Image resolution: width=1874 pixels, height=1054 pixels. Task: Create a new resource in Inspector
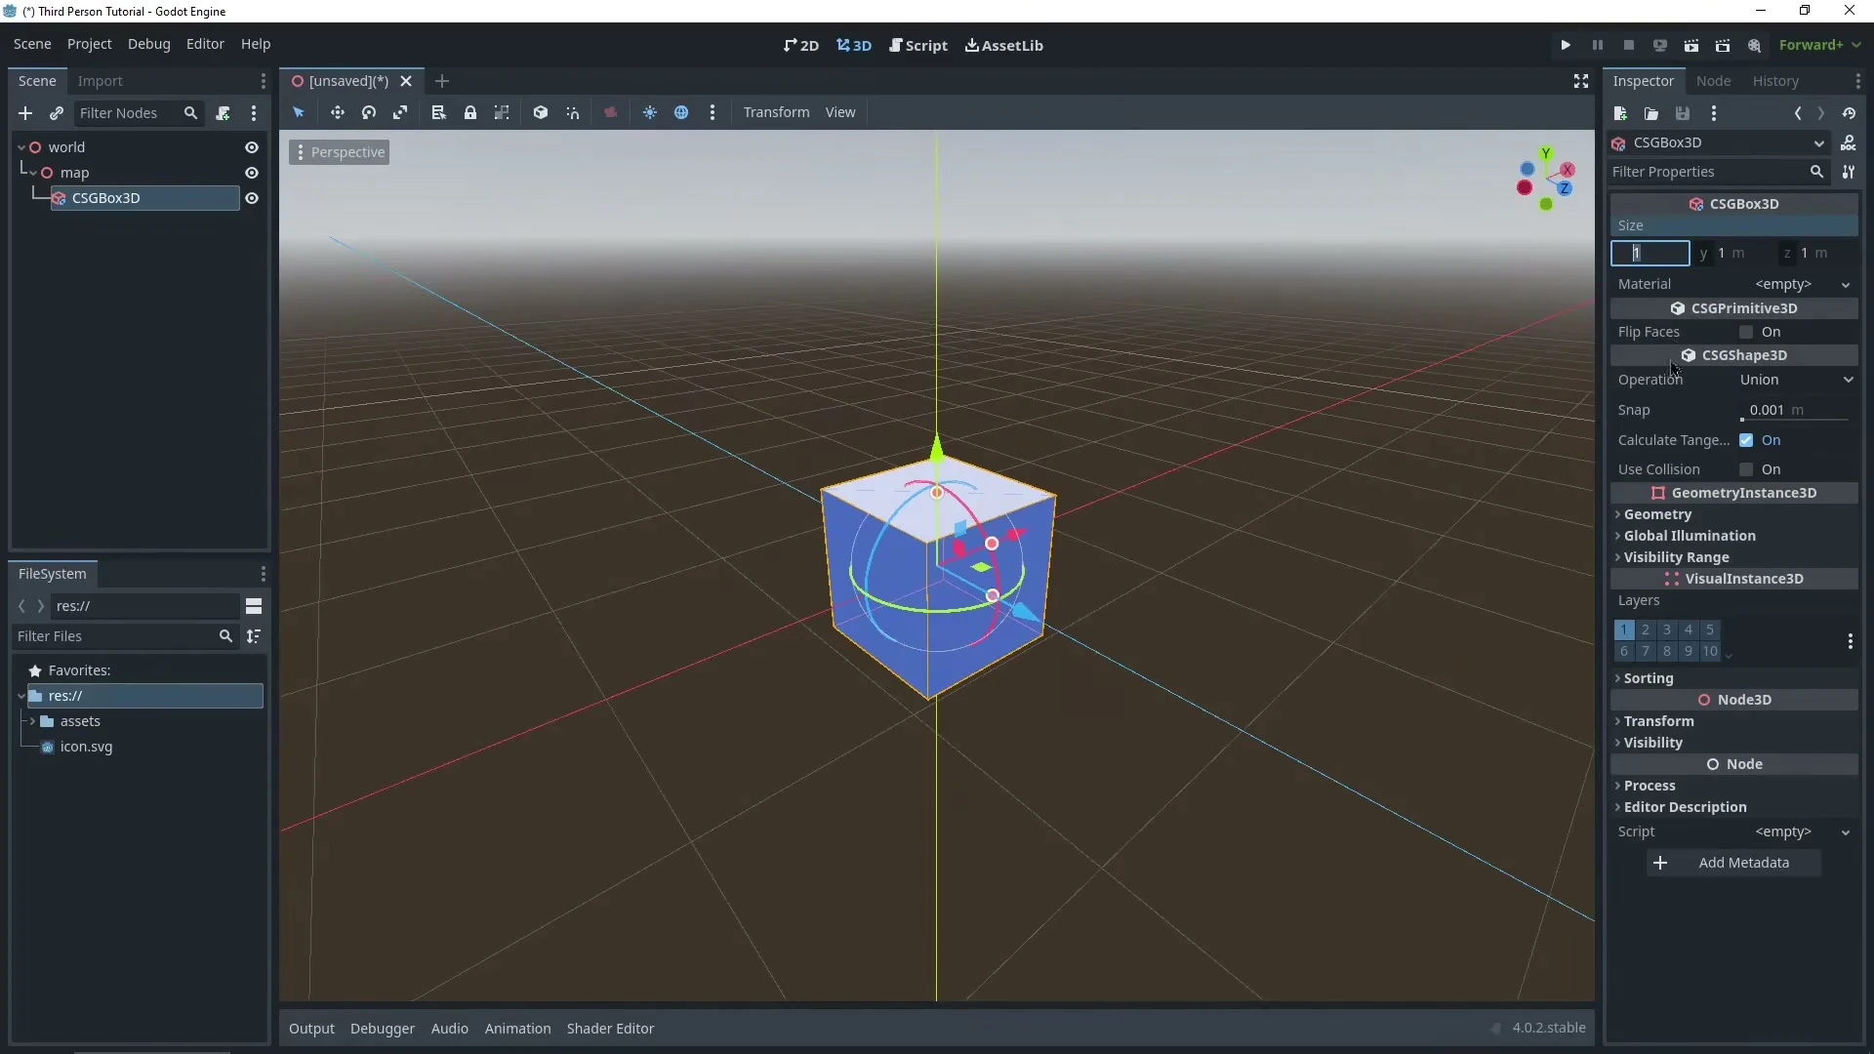tap(1620, 113)
